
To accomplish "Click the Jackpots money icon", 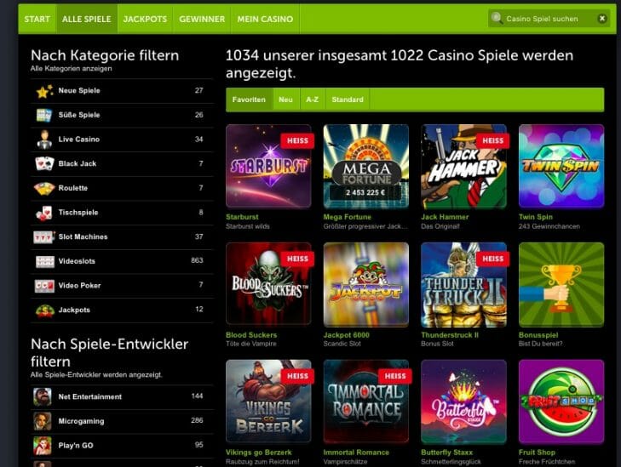I will click(45, 310).
